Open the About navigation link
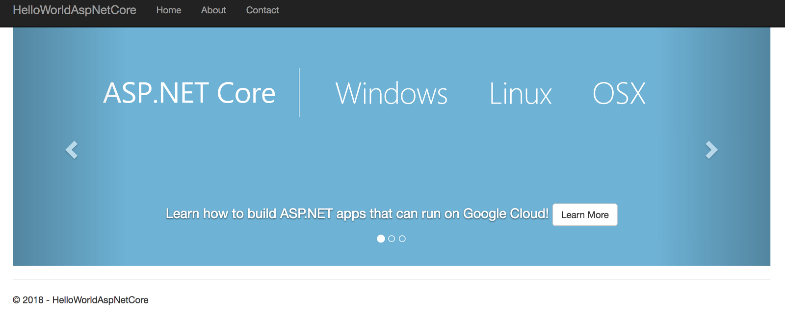785x325 pixels. [x=213, y=10]
